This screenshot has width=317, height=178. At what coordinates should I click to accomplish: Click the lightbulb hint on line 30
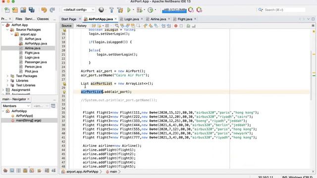point(64,92)
